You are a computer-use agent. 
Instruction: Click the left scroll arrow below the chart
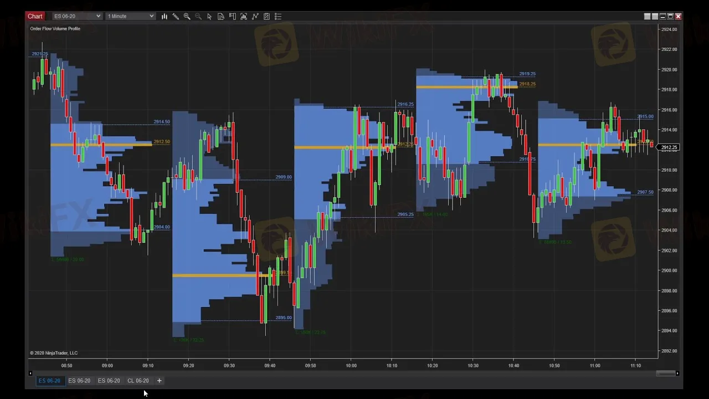point(30,374)
